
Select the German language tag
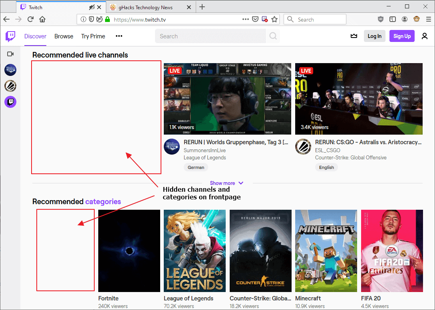(x=196, y=167)
